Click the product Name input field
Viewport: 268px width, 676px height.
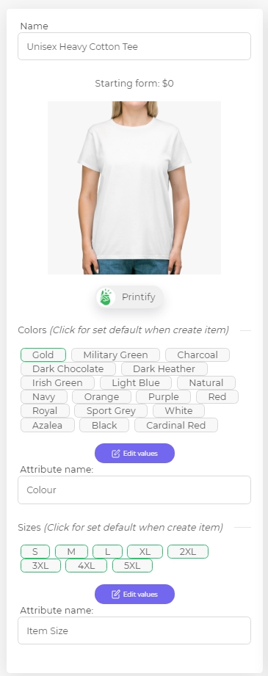click(x=134, y=46)
